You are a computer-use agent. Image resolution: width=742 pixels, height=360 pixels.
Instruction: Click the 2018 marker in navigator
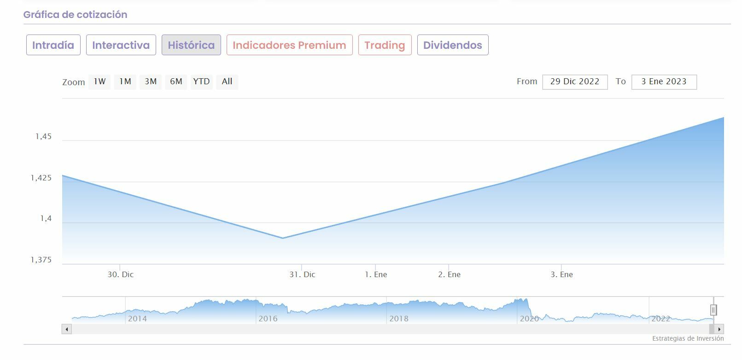399,319
